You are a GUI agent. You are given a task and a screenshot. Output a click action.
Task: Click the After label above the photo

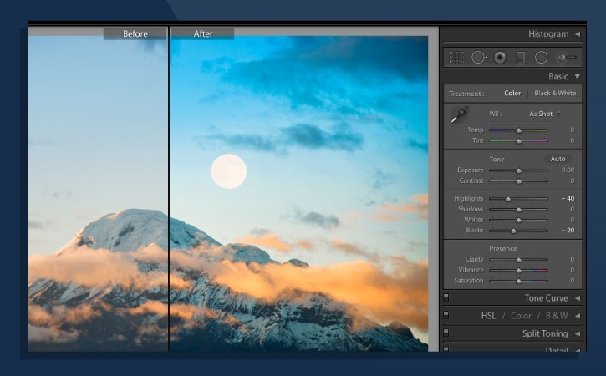click(203, 34)
